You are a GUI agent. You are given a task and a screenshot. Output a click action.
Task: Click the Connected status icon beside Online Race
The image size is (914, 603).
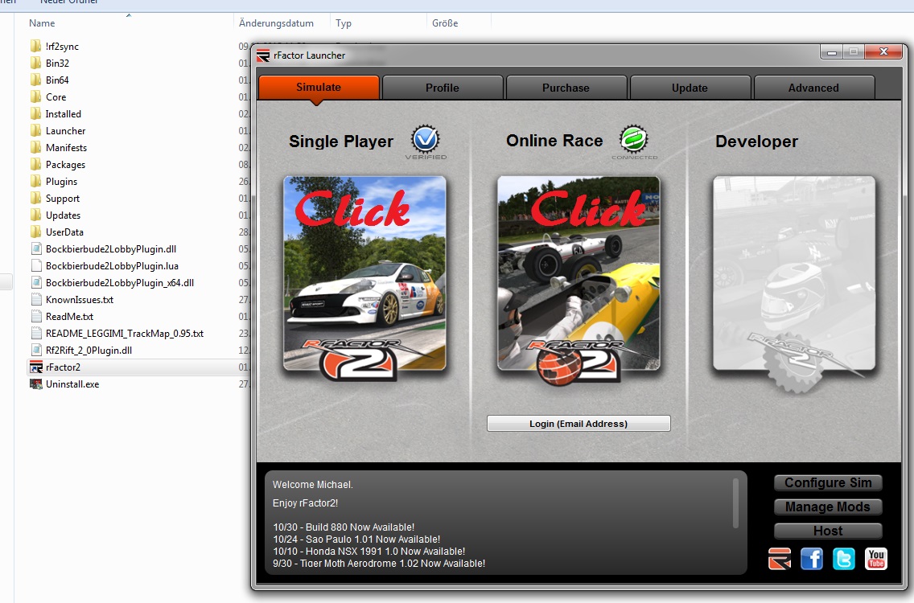tap(634, 141)
